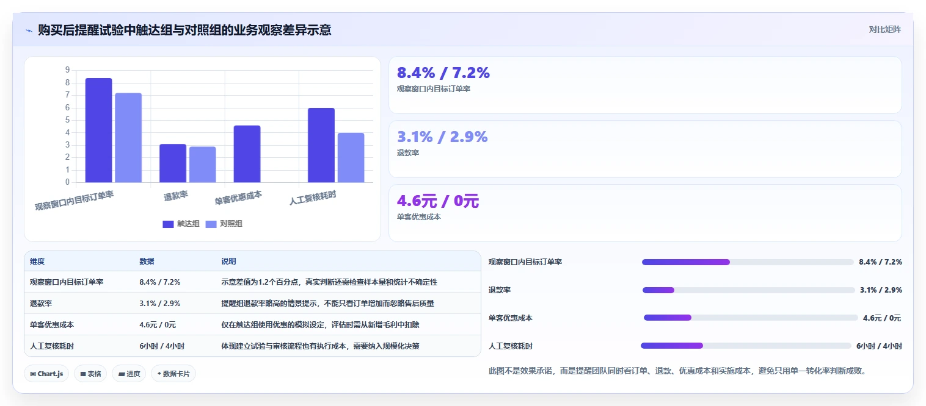Click the 触达组 bar for 人工复核耗时

(x=321, y=145)
